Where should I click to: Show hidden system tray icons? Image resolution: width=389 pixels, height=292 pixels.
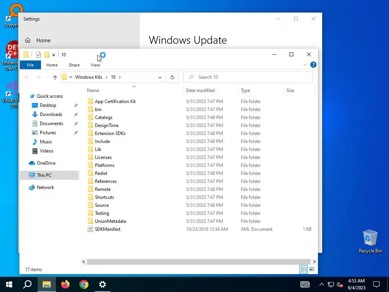321,284
